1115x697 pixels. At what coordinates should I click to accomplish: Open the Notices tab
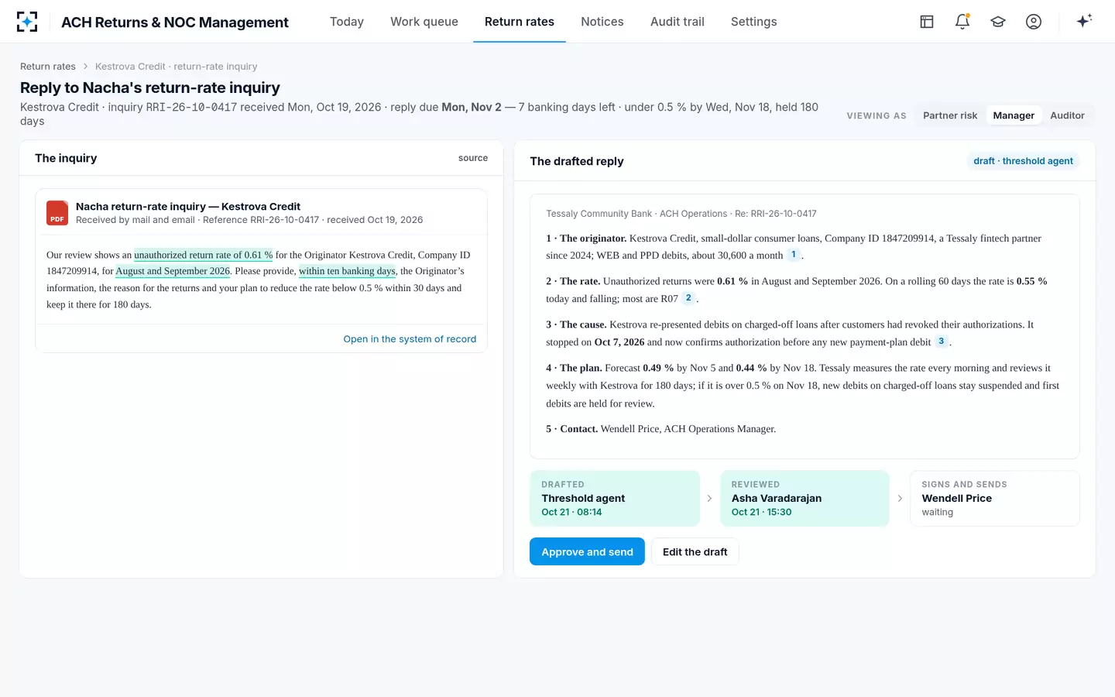602,22
